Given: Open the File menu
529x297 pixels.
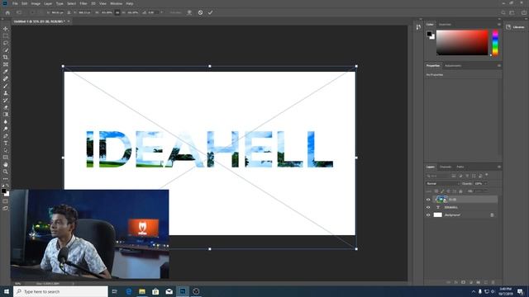Looking at the screenshot, I should [x=15, y=3].
